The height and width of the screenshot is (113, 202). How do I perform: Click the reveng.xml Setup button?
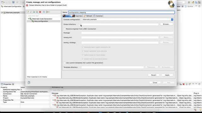pyautogui.click(x=166, y=37)
